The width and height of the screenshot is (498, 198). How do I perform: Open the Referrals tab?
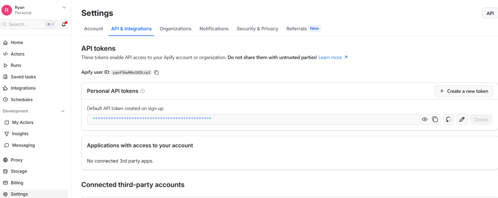[296, 29]
